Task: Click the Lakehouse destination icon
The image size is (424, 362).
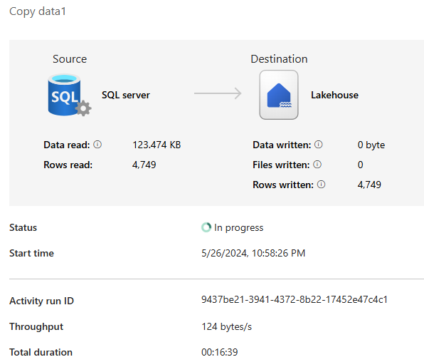Action: [279, 95]
